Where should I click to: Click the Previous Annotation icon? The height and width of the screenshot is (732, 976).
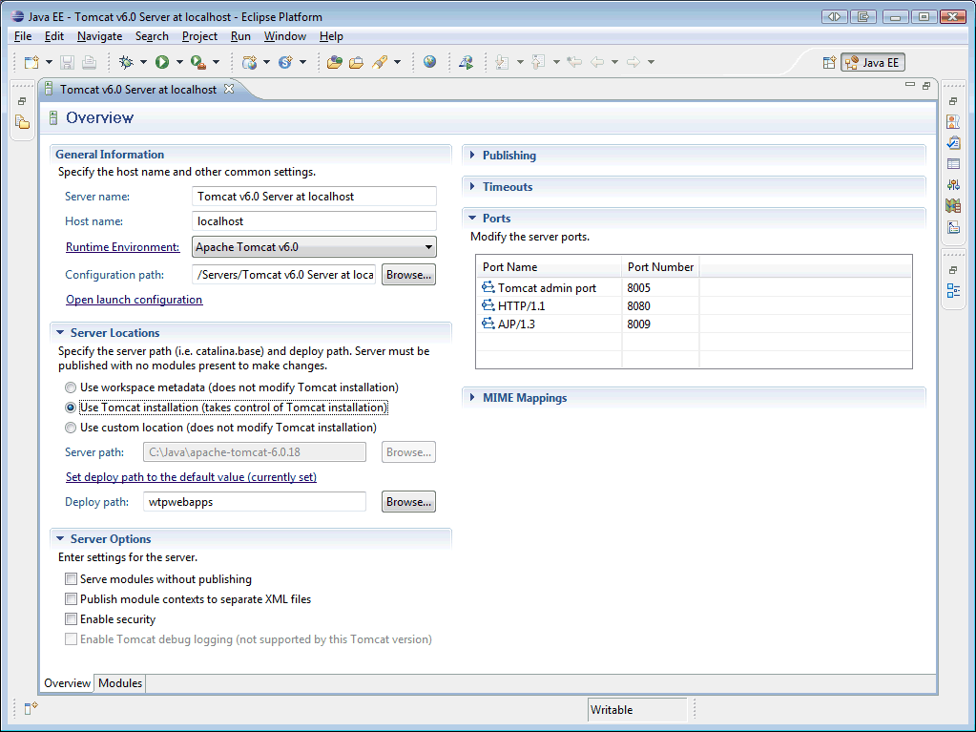click(538, 62)
